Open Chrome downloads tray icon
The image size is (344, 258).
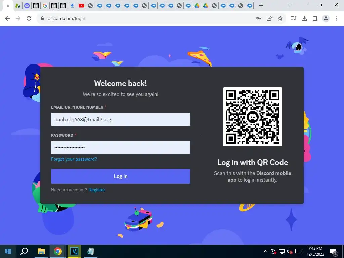pos(304,18)
